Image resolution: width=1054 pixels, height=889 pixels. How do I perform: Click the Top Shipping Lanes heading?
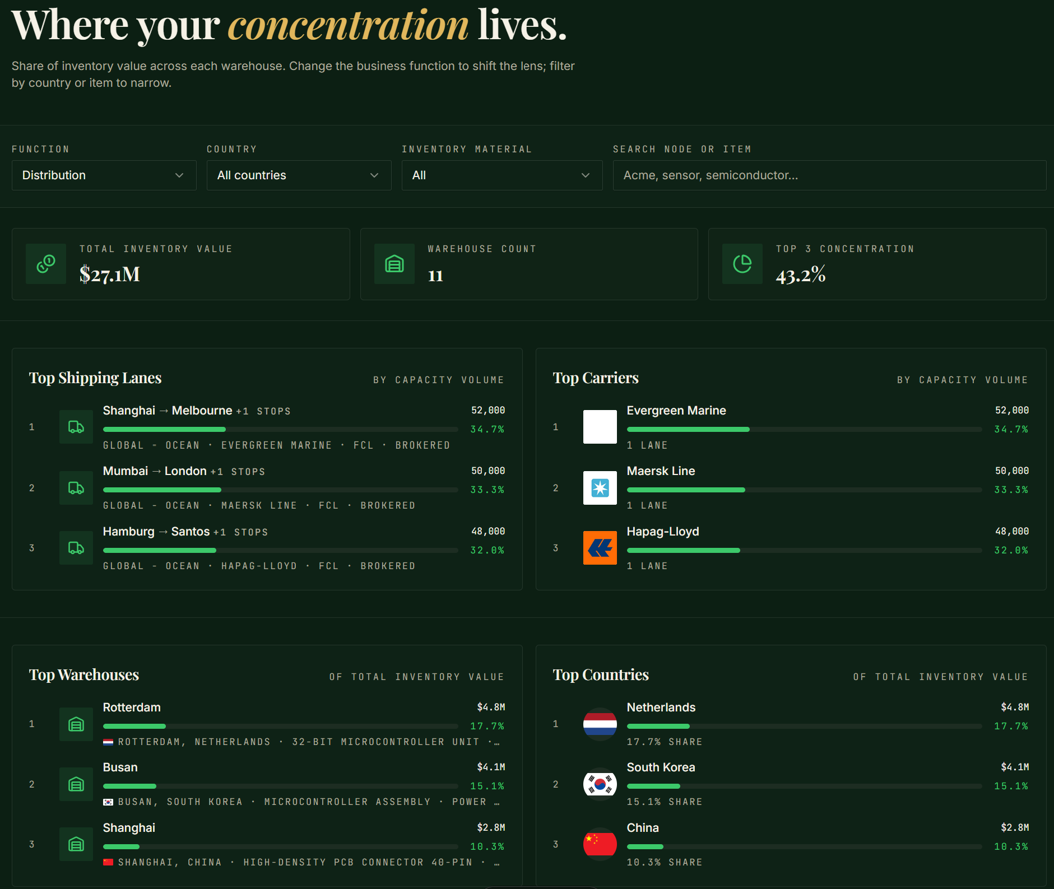click(x=95, y=378)
